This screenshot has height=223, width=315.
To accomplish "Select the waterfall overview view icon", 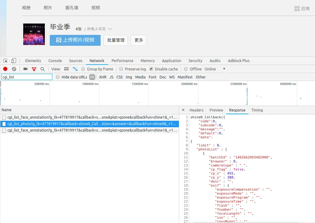I will point(75,69).
